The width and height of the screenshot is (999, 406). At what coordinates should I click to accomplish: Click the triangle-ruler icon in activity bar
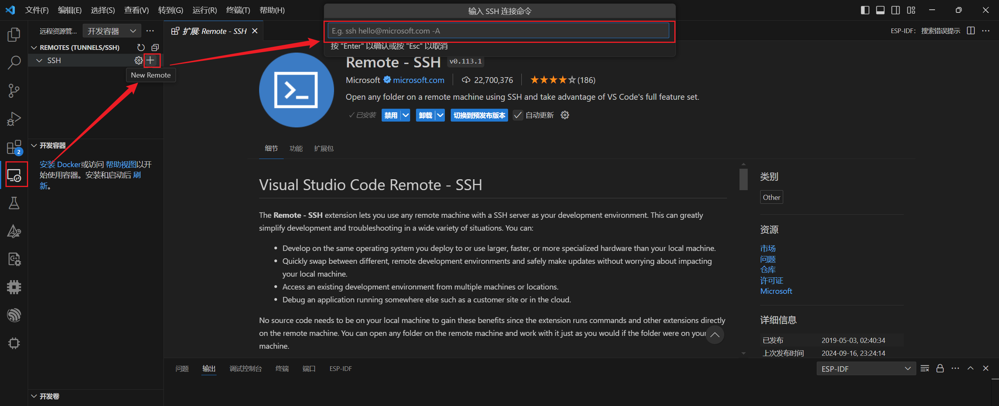pos(14,231)
